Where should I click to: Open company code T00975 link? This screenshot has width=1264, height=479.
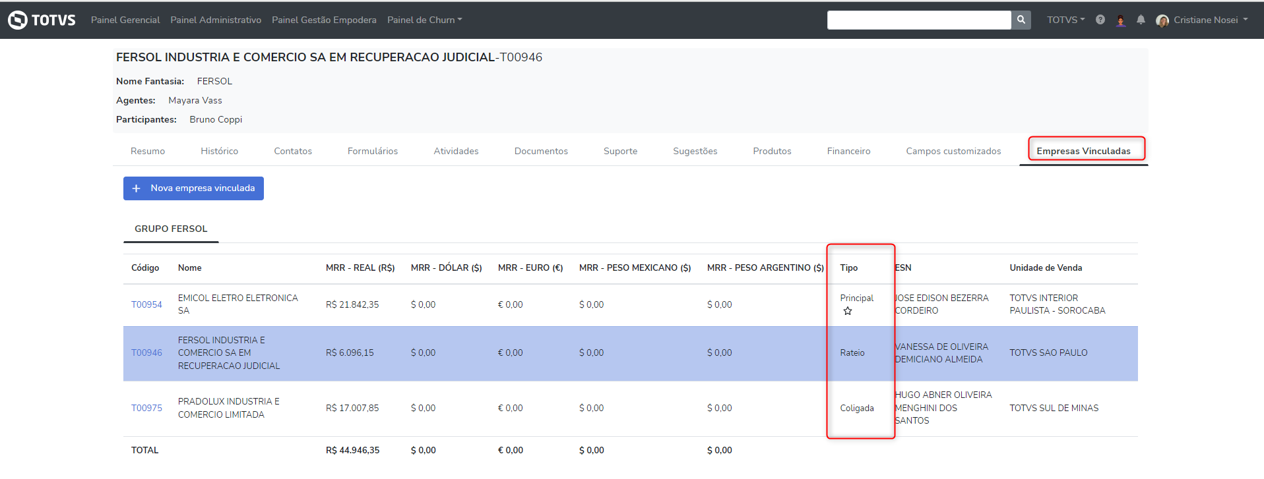click(146, 408)
